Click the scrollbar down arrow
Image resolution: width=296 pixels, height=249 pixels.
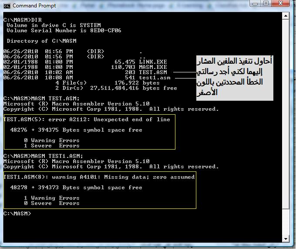[286, 239]
